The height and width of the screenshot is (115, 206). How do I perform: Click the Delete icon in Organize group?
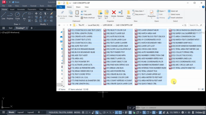click(114, 14)
